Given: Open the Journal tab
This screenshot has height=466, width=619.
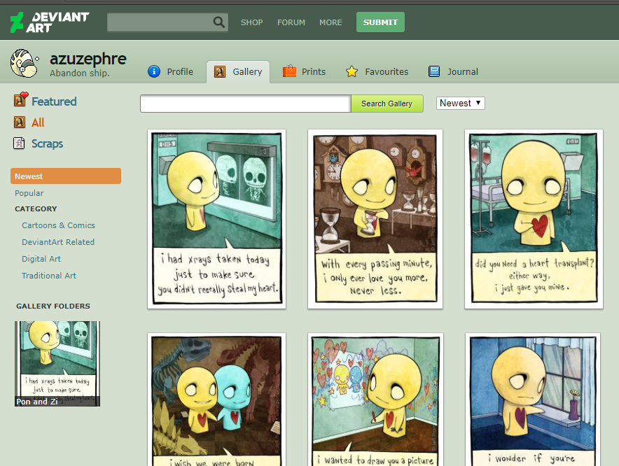Looking at the screenshot, I should [453, 72].
